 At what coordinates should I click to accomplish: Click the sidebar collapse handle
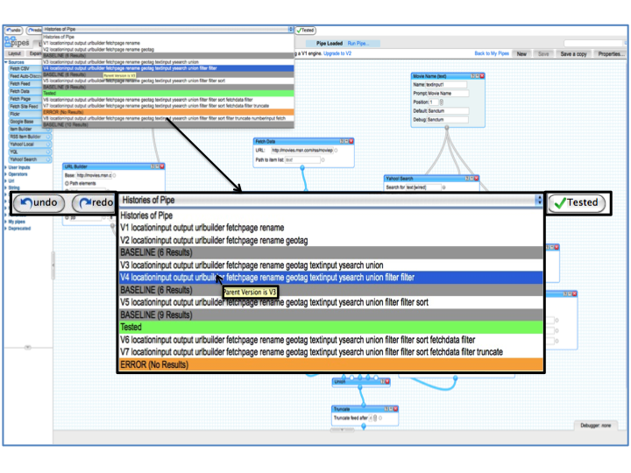(x=53, y=265)
